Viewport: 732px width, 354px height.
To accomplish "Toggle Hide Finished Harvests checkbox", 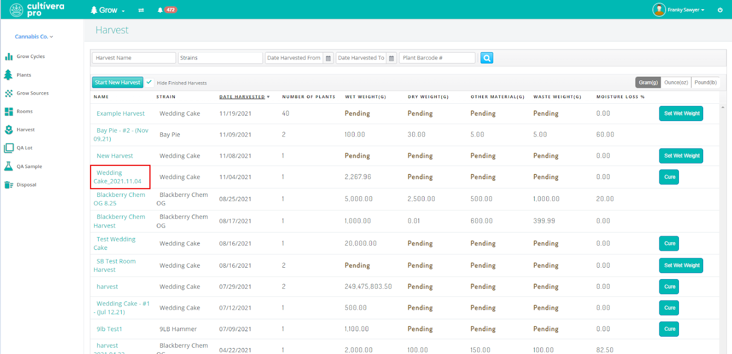I will click(149, 82).
